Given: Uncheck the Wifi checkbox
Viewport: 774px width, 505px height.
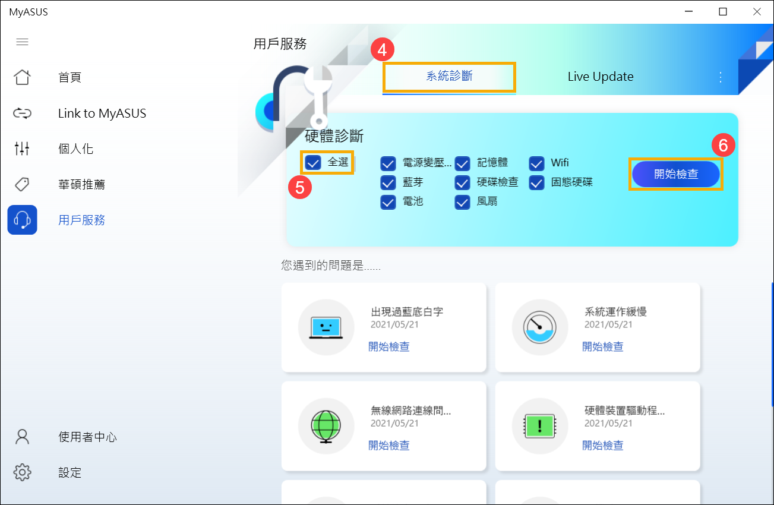Looking at the screenshot, I should (536, 163).
